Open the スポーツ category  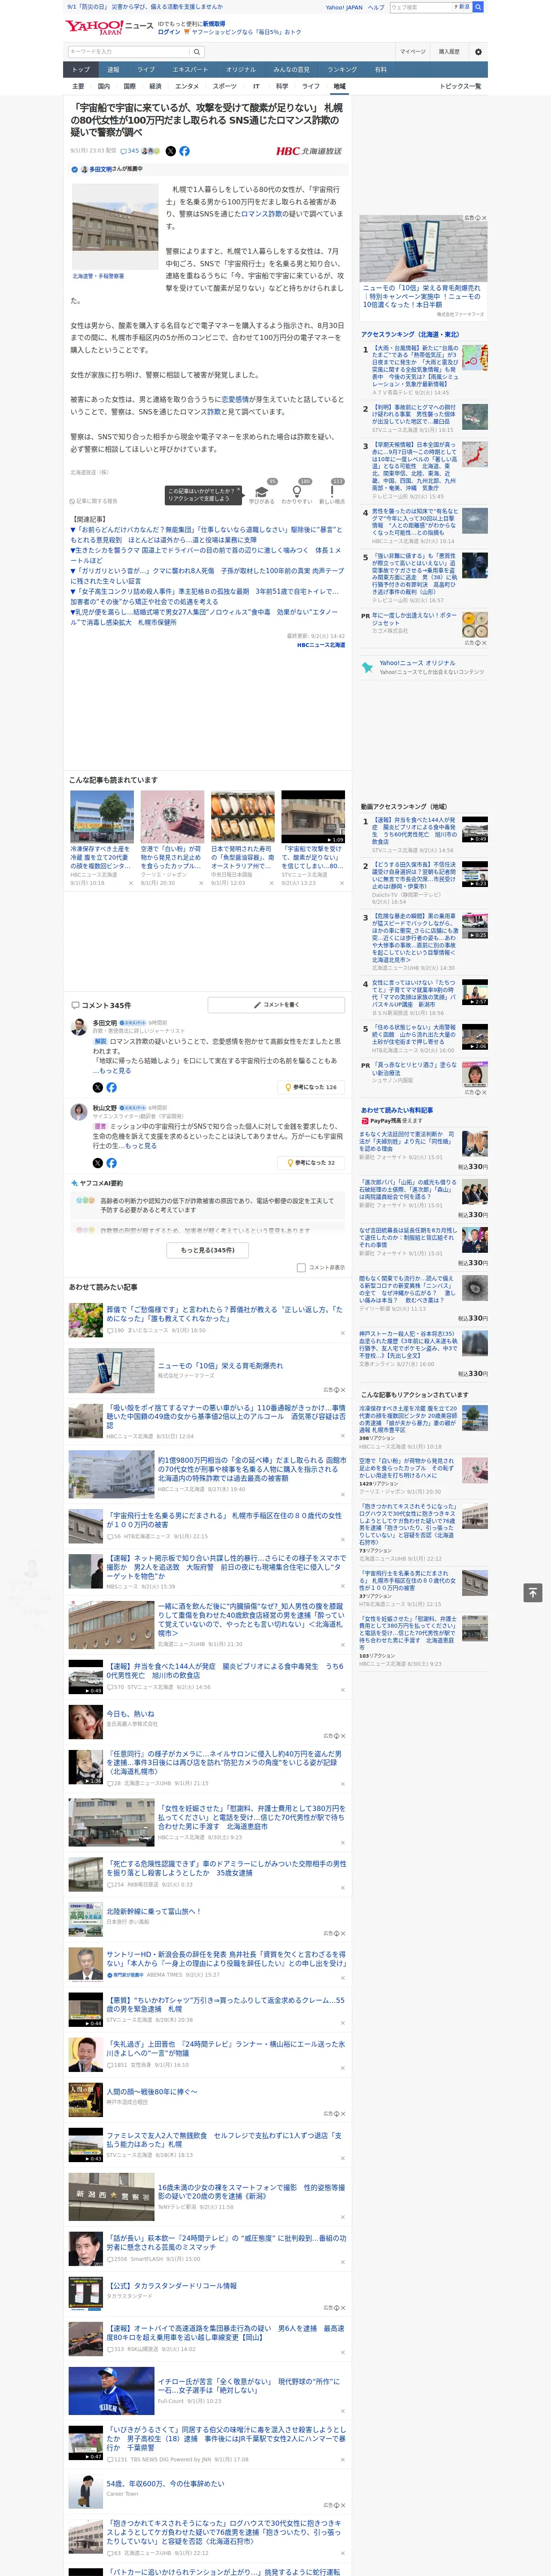coord(225,86)
